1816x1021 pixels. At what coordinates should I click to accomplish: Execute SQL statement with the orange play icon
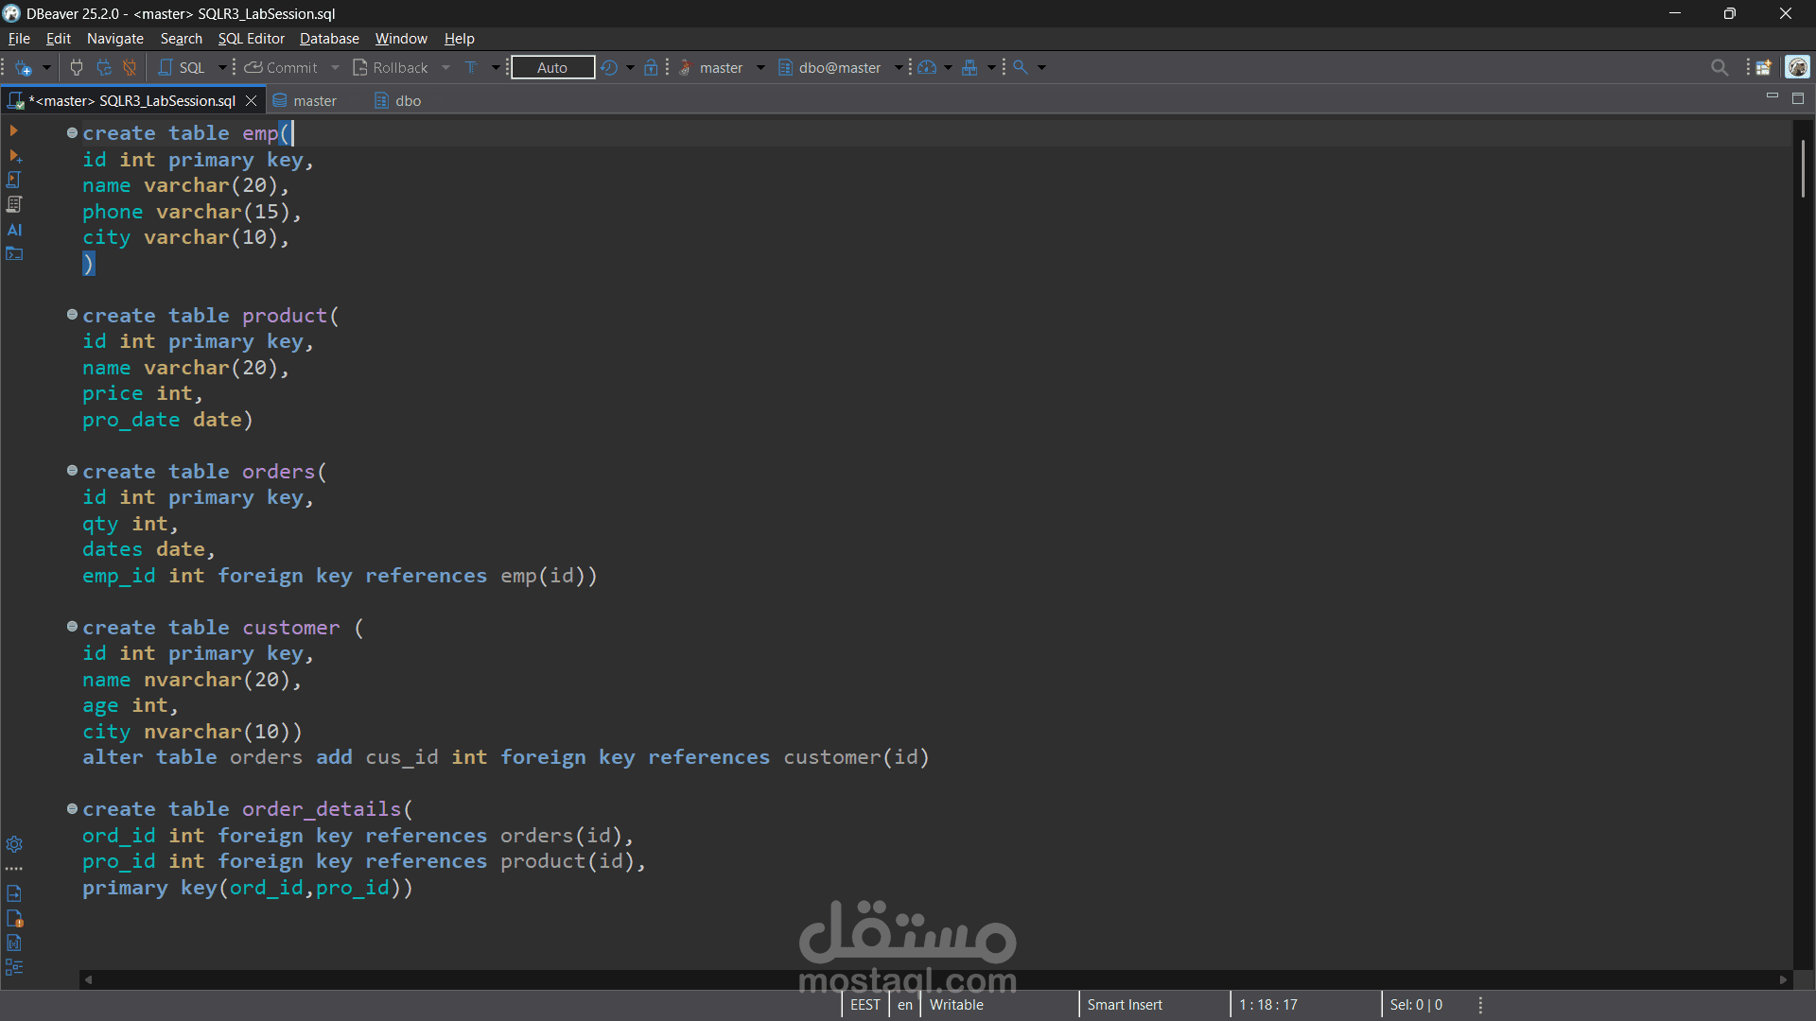click(x=14, y=130)
